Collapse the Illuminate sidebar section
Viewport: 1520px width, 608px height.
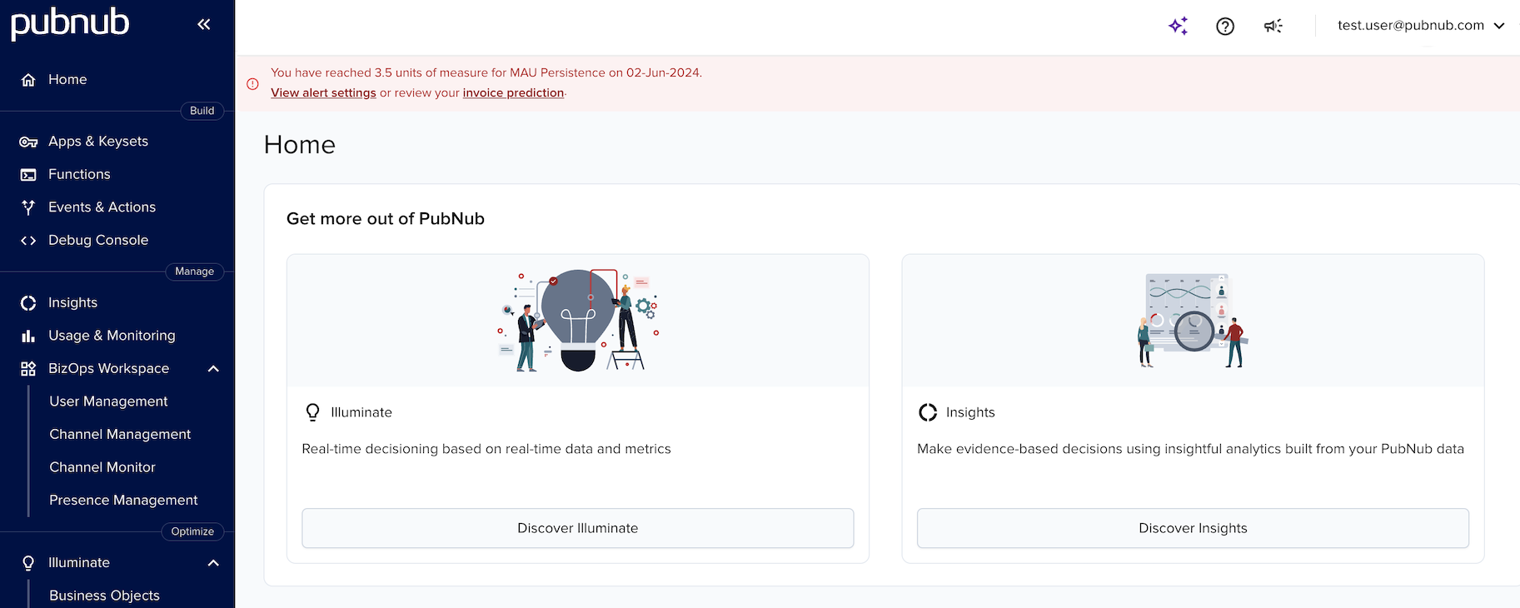pos(213,563)
